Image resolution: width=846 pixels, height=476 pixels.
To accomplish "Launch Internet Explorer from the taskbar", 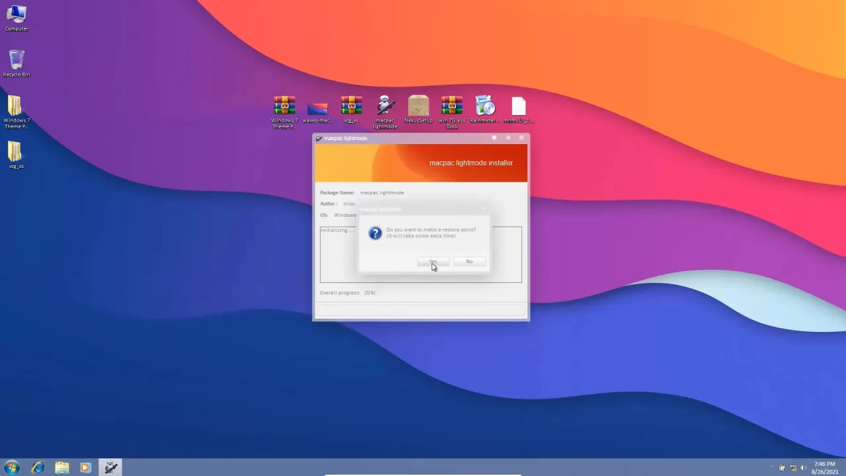I will pos(38,467).
